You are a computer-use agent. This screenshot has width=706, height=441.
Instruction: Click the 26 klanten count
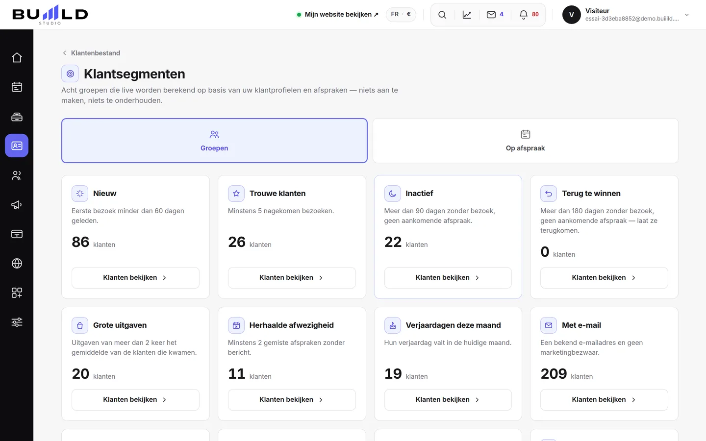[250, 242]
